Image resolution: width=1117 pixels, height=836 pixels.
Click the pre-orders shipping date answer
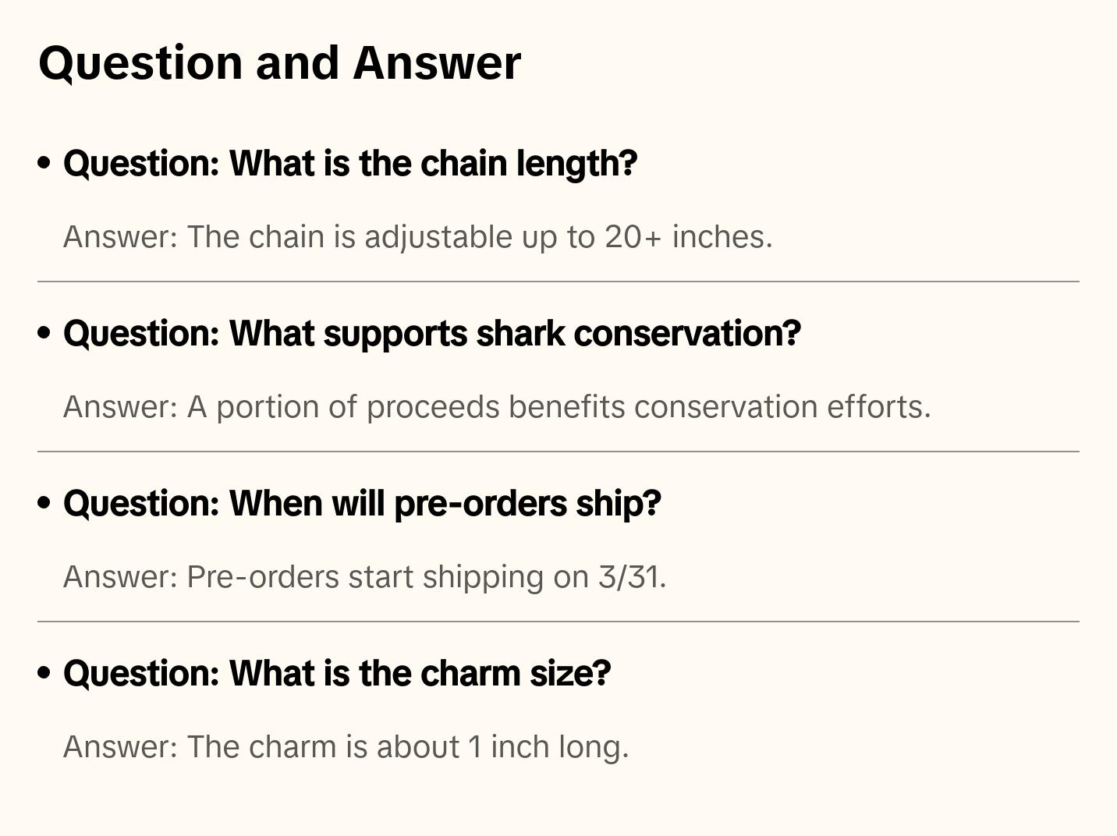(364, 577)
